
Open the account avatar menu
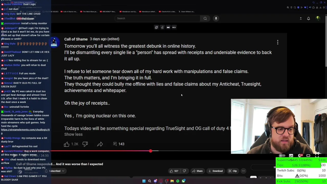(x=318, y=18)
